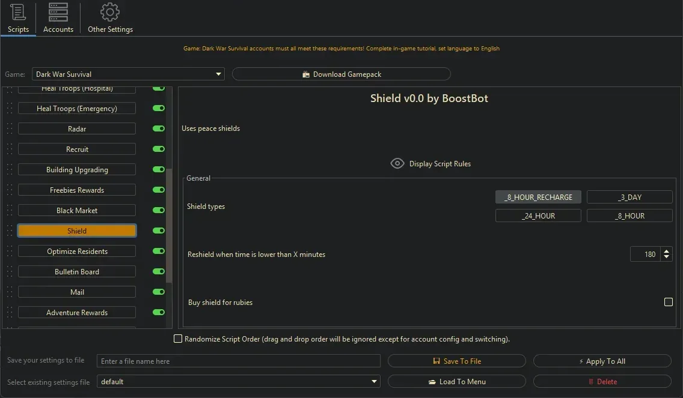Click the file name input field
683x398 pixels.
tap(238, 361)
